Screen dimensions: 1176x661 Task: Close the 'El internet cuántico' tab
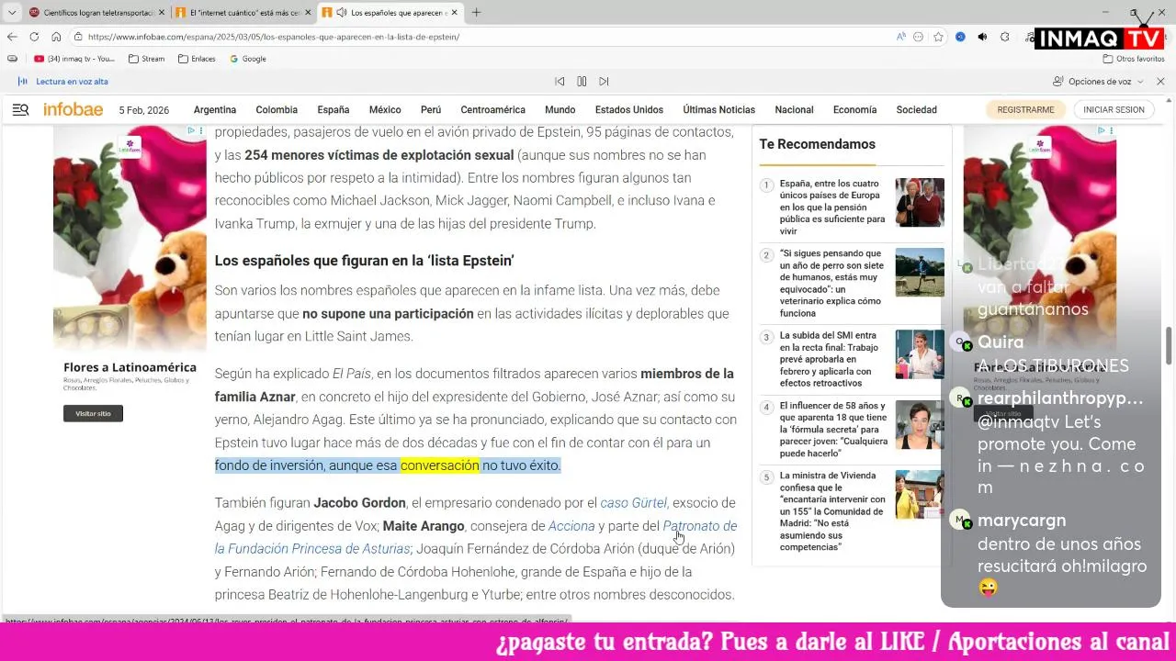coord(307,13)
